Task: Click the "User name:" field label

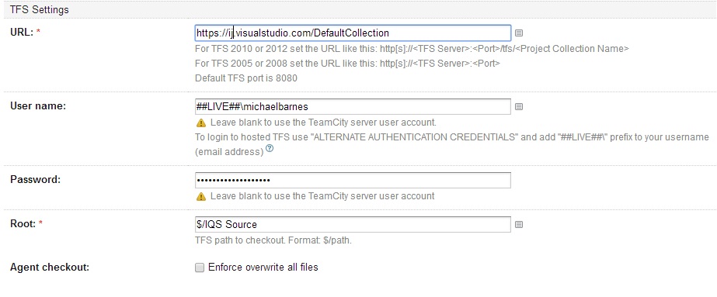Action: click(x=38, y=105)
